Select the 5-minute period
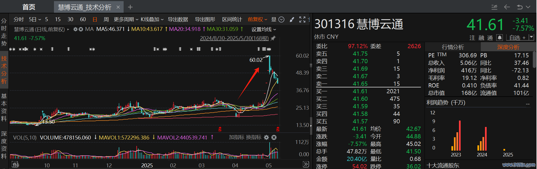 click(46, 19)
